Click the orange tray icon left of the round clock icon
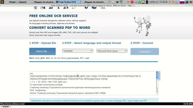This screenshot has height=108, width=193. pos(173,2)
